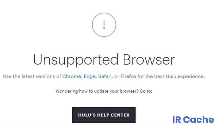Follow the Edge browser link
This screenshot has width=217, height=125.
point(89,76)
